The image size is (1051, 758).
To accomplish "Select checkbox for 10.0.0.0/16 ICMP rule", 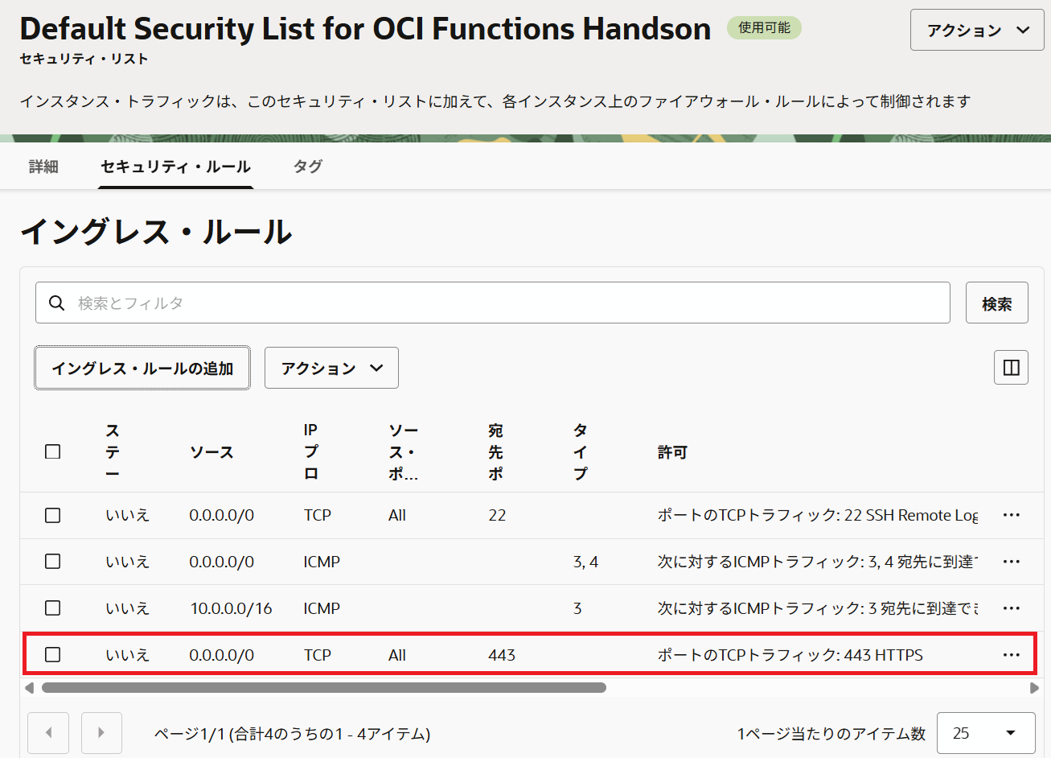I will tap(53, 608).
